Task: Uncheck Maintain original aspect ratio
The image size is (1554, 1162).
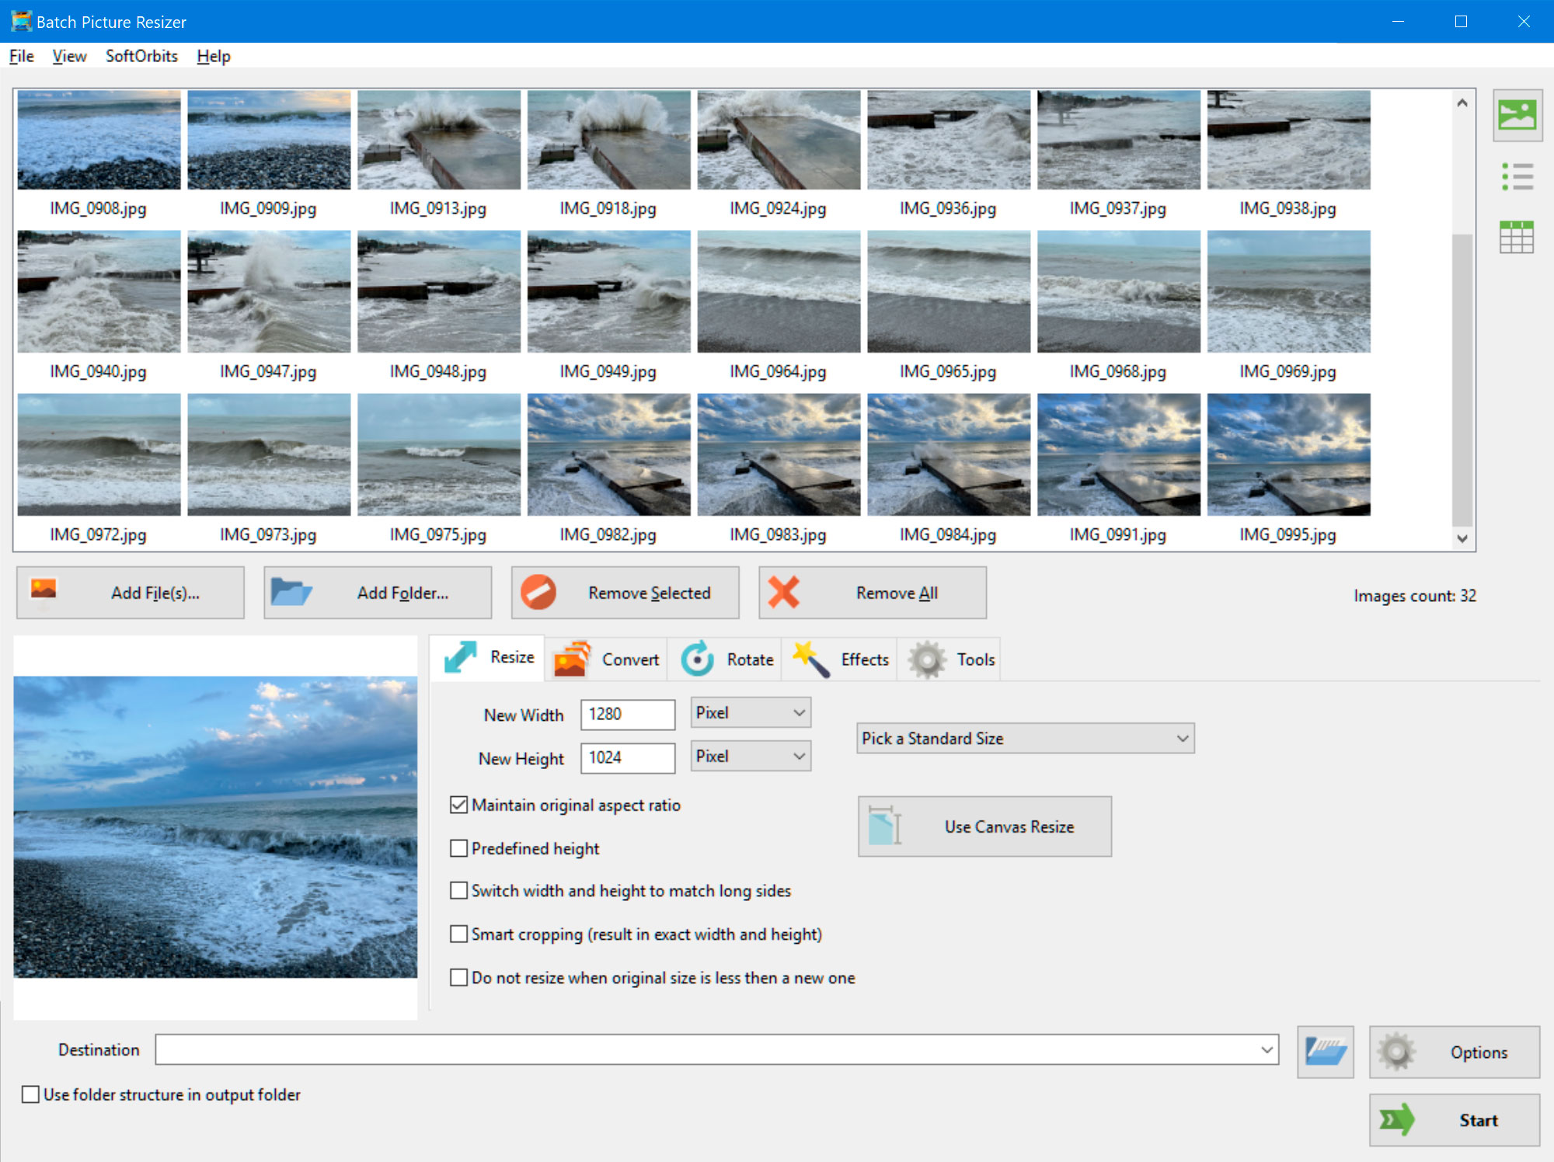Action: [458, 805]
